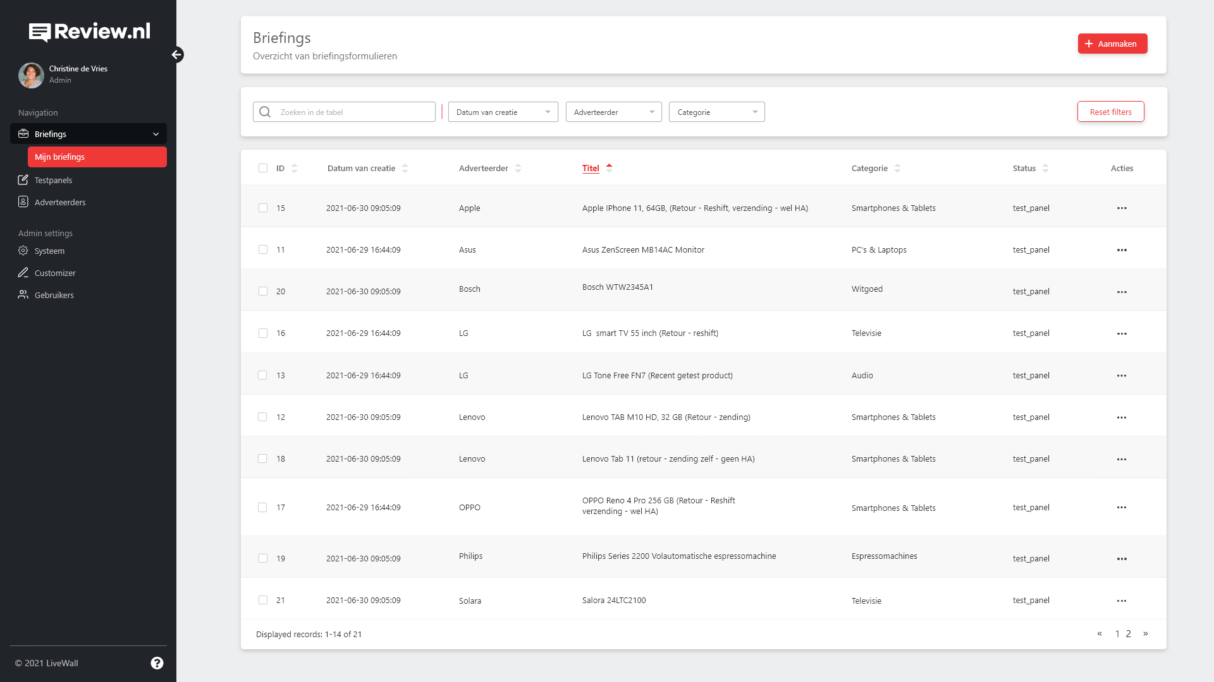Click Philips Series 2200 Volautomatische espressomachine title
The image size is (1214, 682).
pos(679,556)
